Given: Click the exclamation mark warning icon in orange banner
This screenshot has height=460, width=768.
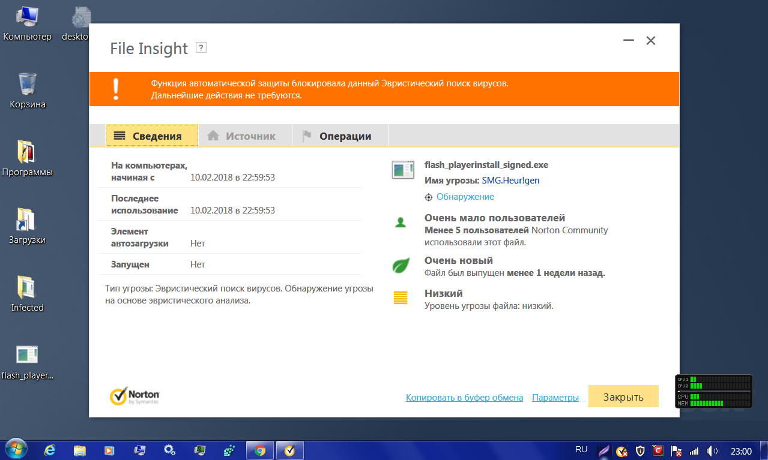Looking at the screenshot, I should coord(116,89).
